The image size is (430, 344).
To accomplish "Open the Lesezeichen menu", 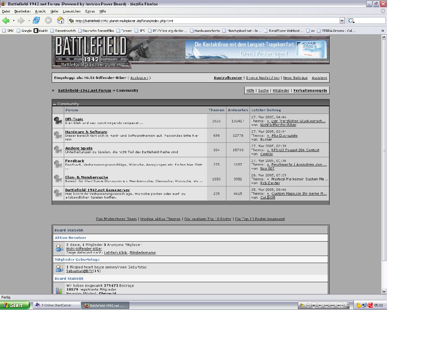I will (72, 11).
